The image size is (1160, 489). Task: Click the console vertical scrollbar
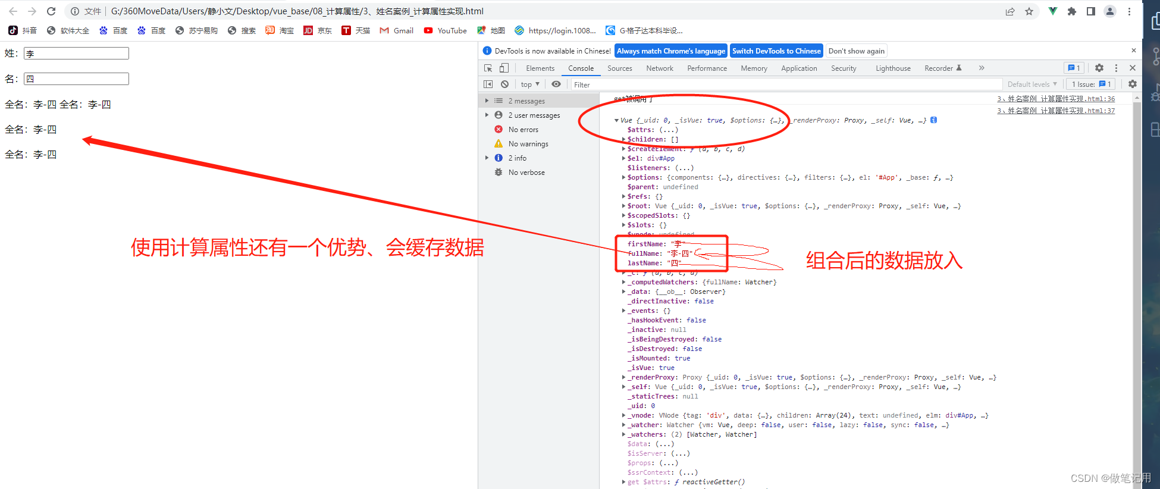click(1137, 291)
